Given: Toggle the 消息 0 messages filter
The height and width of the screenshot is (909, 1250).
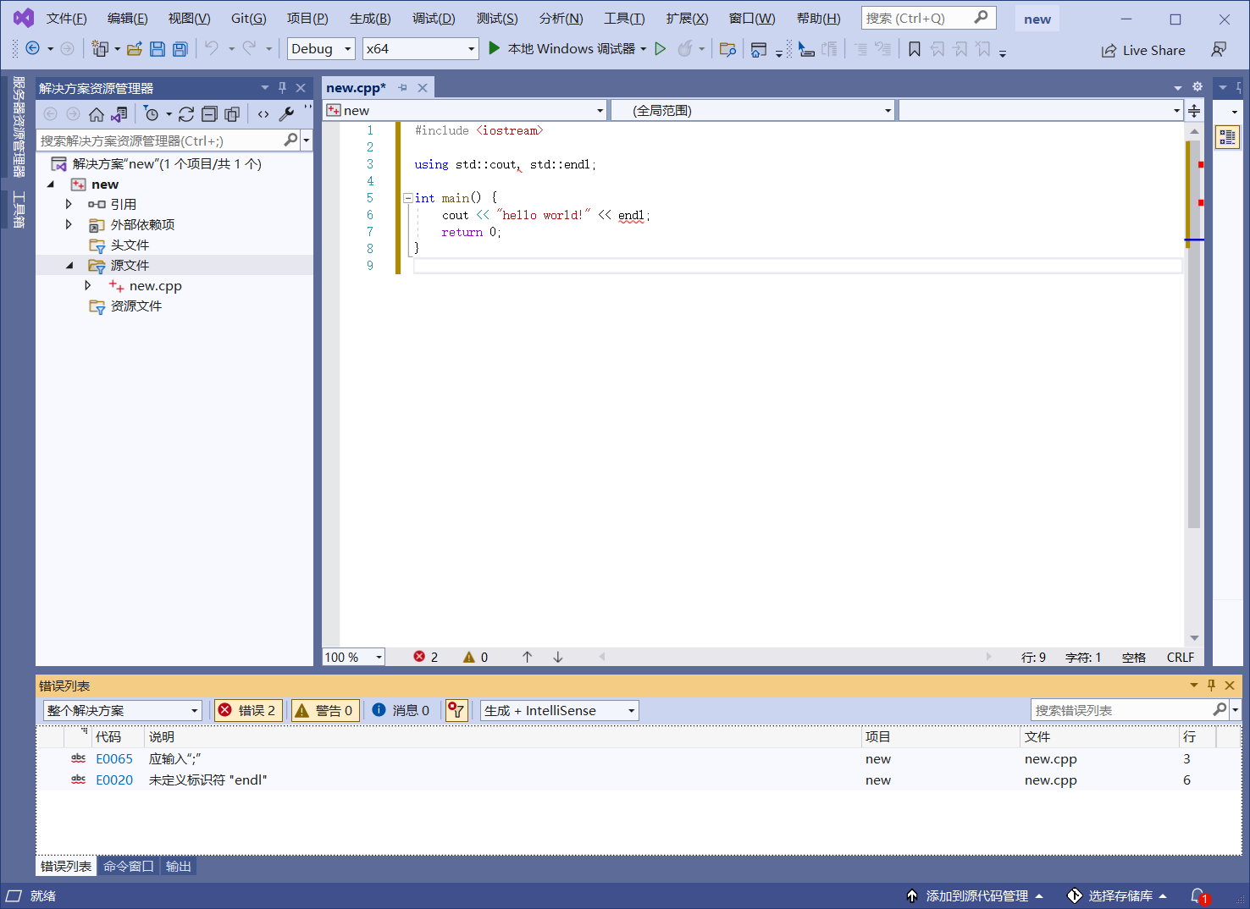Looking at the screenshot, I should pos(401,710).
